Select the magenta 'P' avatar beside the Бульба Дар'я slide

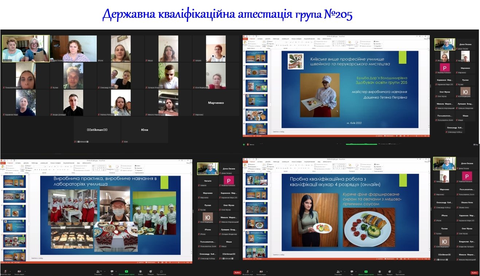point(444,68)
